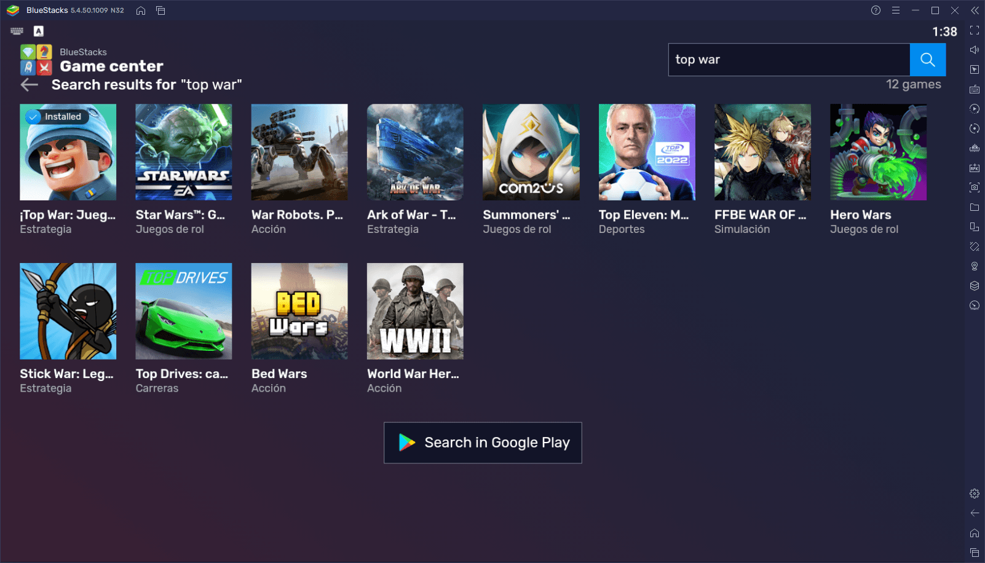
Task: Click the 'Deportes' category label
Action: (622, 229)
